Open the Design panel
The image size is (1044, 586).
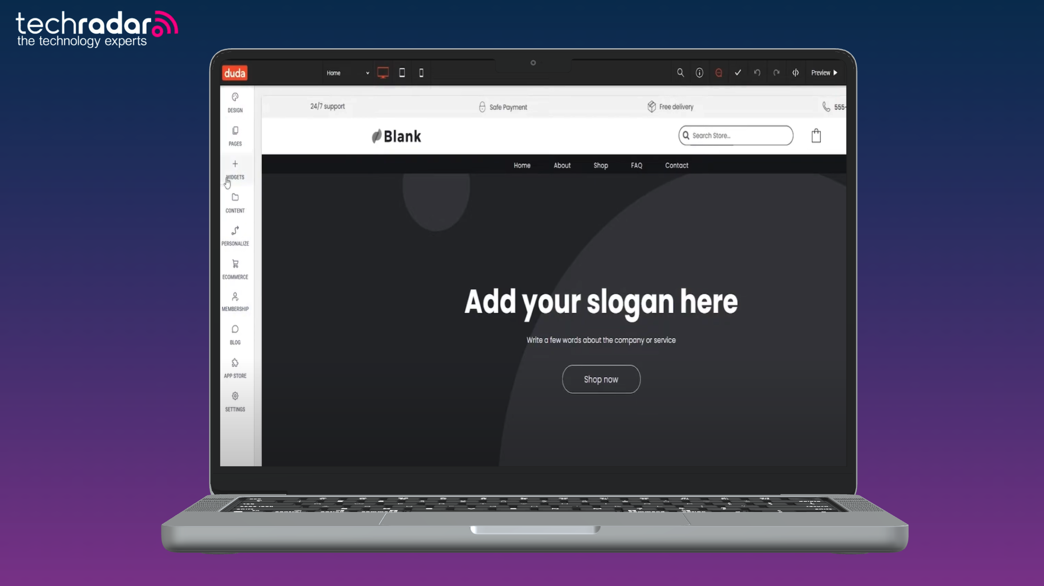(235, 103)
